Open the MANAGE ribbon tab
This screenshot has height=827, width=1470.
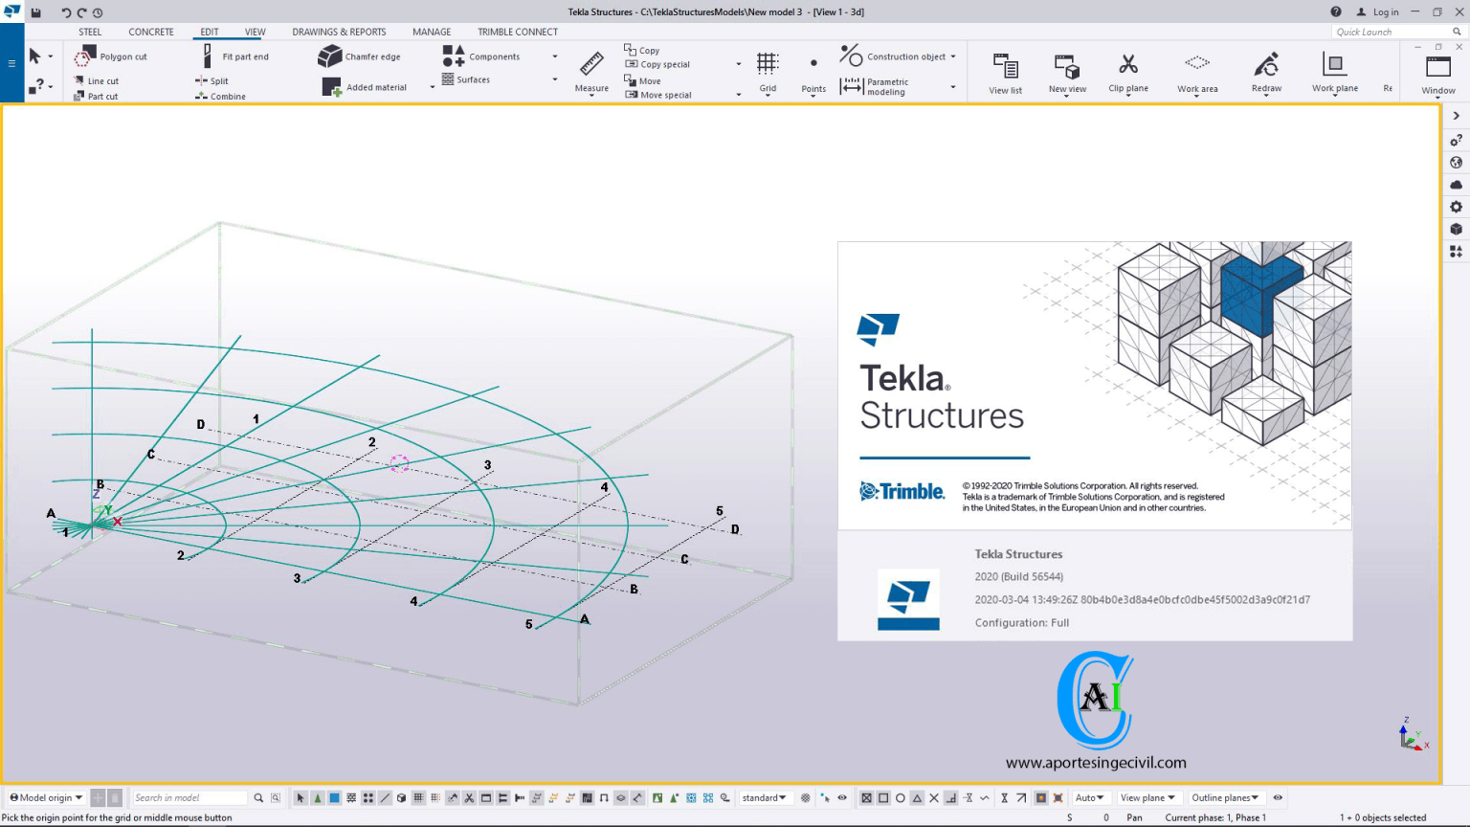click(x=432, y=32)
